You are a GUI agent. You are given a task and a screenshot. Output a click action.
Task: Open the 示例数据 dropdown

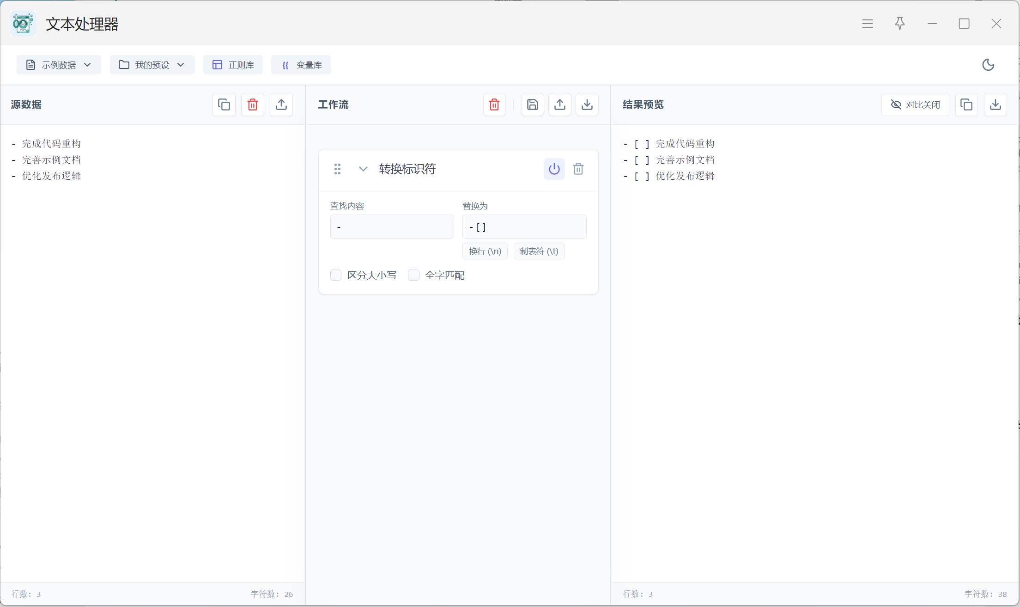[x=59, y=65]
